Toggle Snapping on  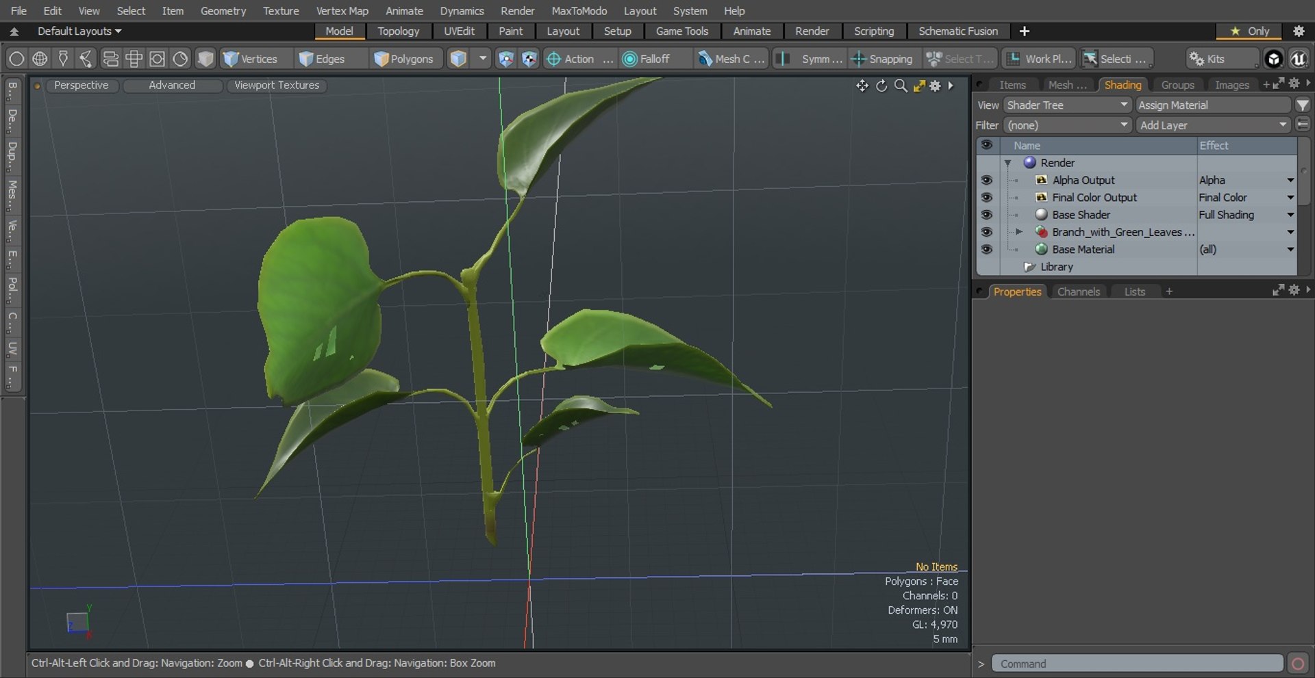[883, 59]
